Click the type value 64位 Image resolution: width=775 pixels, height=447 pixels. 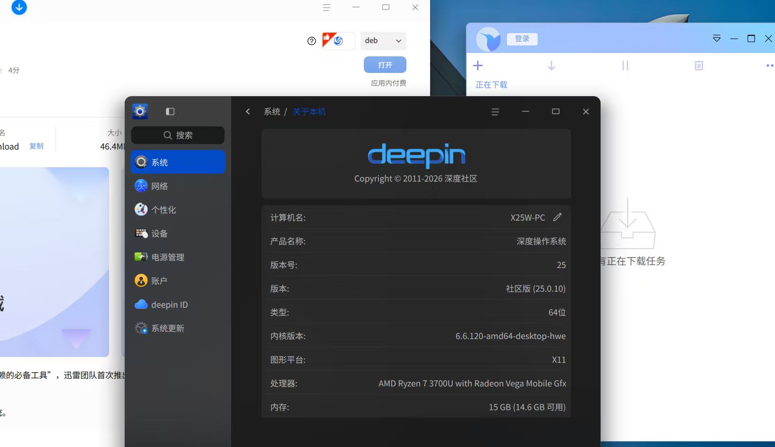tap(557, 312)
